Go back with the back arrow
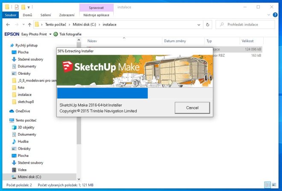 (x=8, y=25)
